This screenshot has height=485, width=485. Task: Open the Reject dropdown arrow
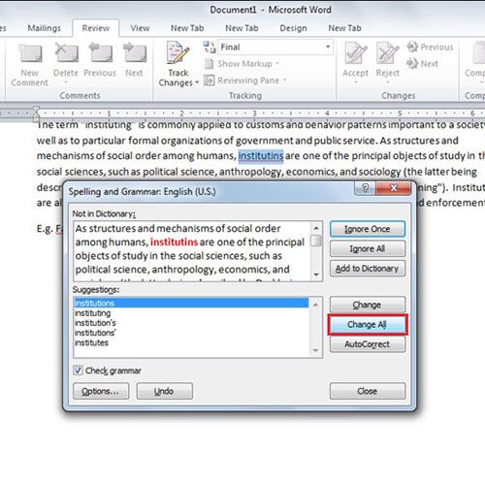pyautogui.click(x=387, y=82)
